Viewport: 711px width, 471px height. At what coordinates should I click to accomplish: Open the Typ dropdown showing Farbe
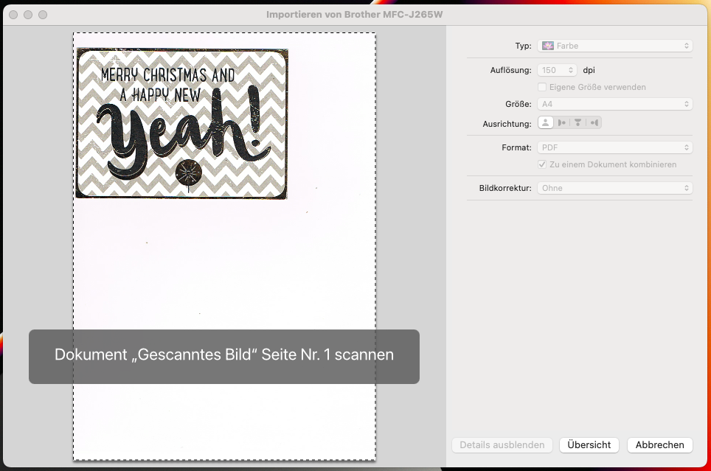(x=615, y=46)
